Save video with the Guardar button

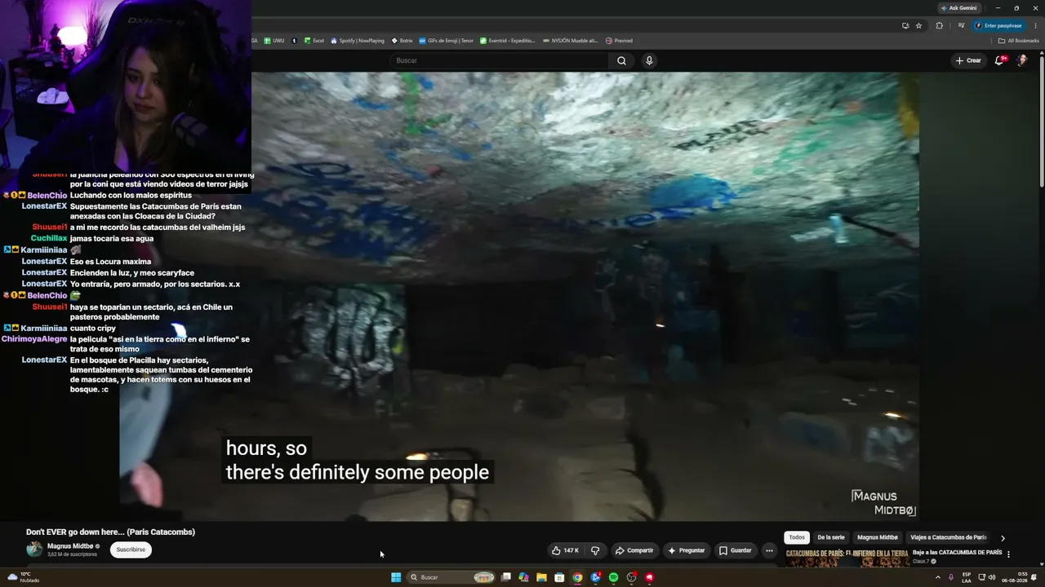[x=735, y=550]
